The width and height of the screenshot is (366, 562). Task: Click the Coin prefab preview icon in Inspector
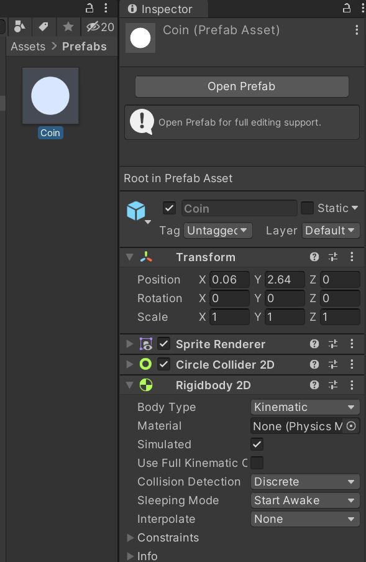[x=140, y=38]
